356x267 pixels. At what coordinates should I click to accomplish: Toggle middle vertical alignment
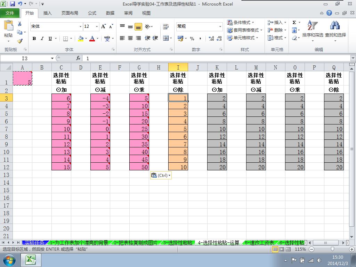click(x=130, y=26)
